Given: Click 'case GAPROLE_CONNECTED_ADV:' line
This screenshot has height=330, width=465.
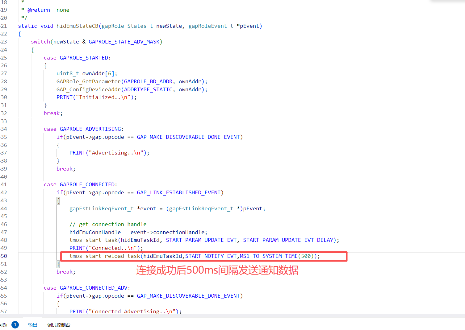Looking at the screenshot, I should tap(87, 288).
